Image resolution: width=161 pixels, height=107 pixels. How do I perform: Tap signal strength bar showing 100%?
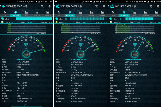pyautogui.click(x=34, y=19)
